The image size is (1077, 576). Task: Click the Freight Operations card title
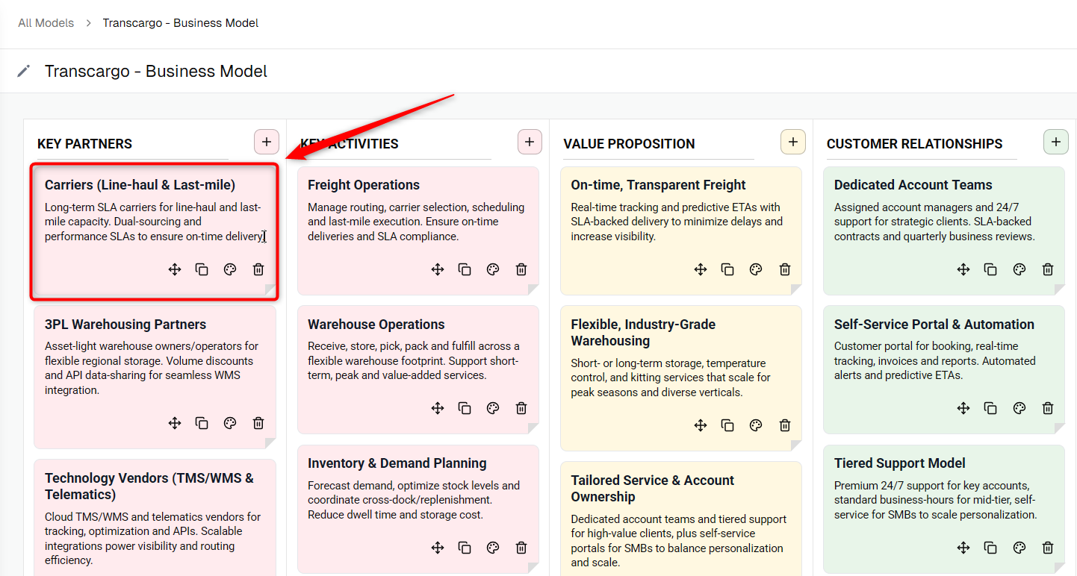click(364, 185)
